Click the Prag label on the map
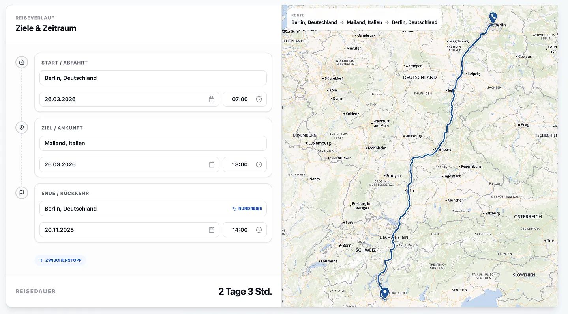 coord(524,124)
